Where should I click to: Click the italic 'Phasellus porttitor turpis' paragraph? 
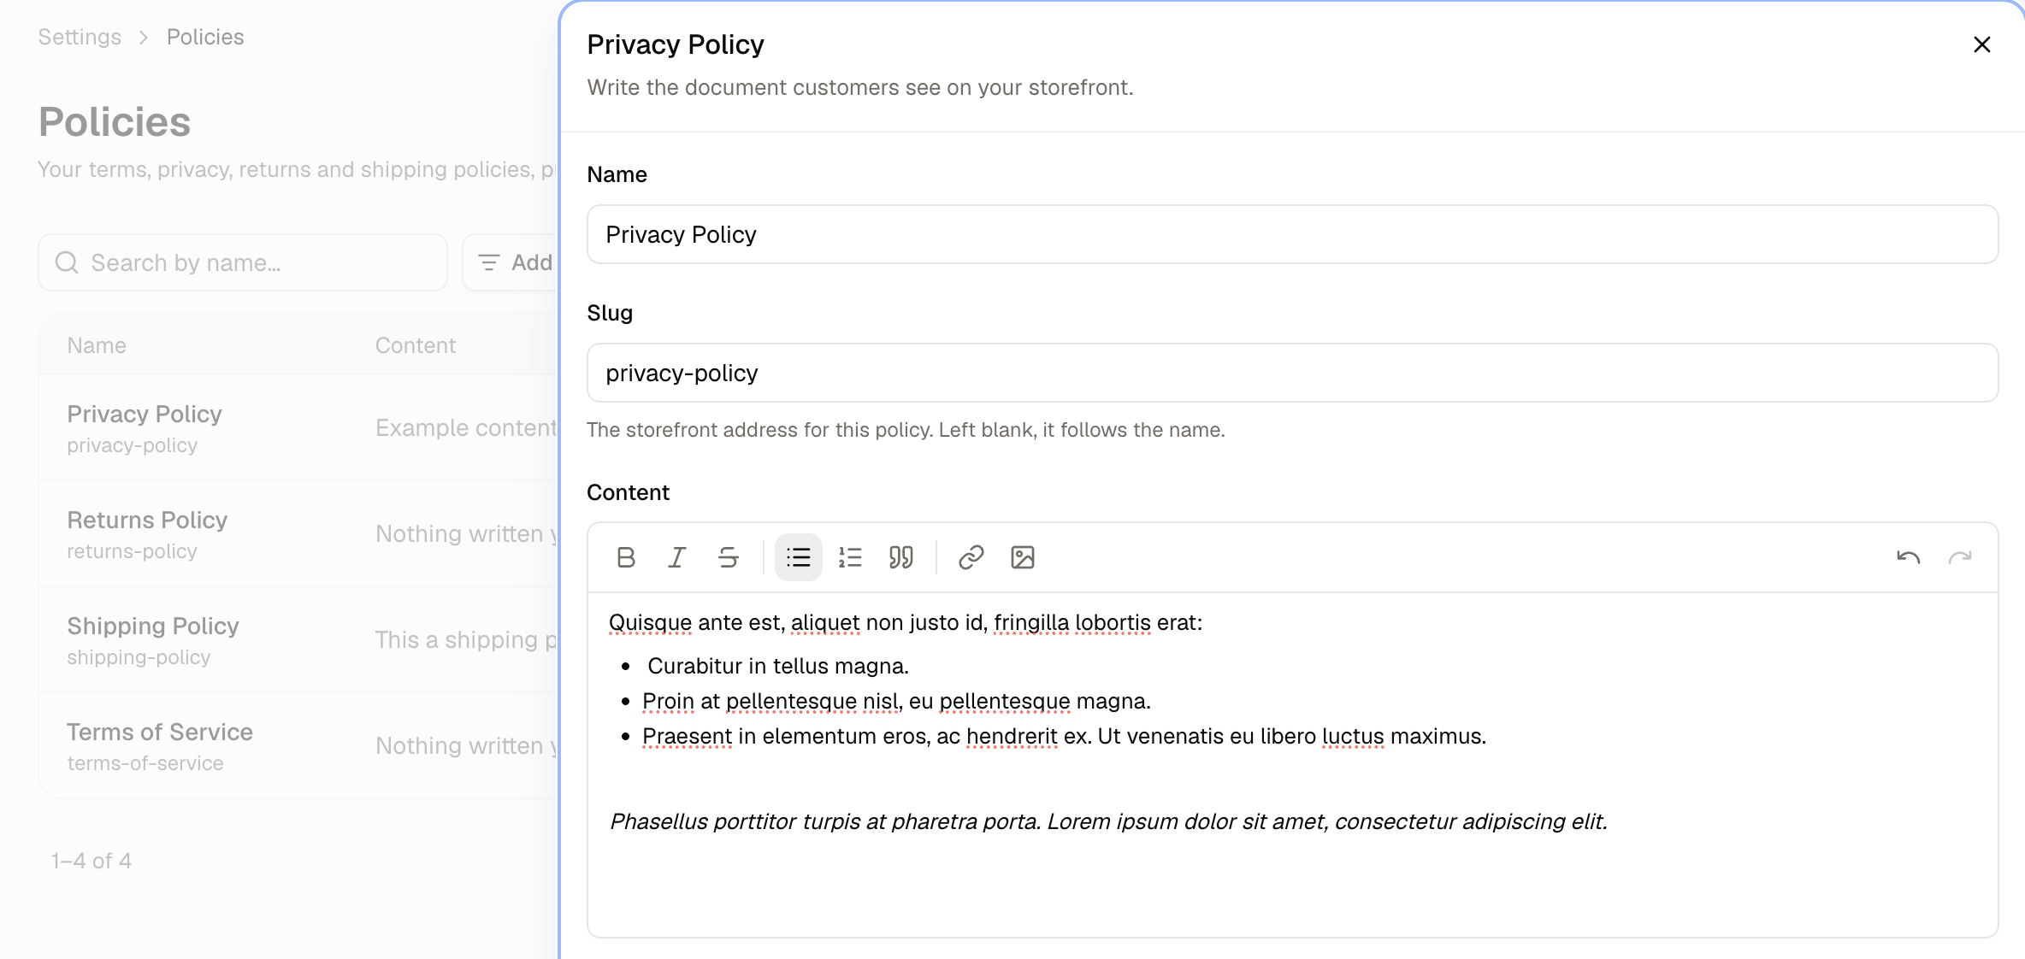(x=1108, y=821)
